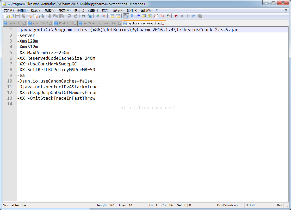The height and width of the screenshot is (210, 291).
Task: Open Folder as Workspace toolbar icon
Action: pyautogui.click(x=162, y=16)
